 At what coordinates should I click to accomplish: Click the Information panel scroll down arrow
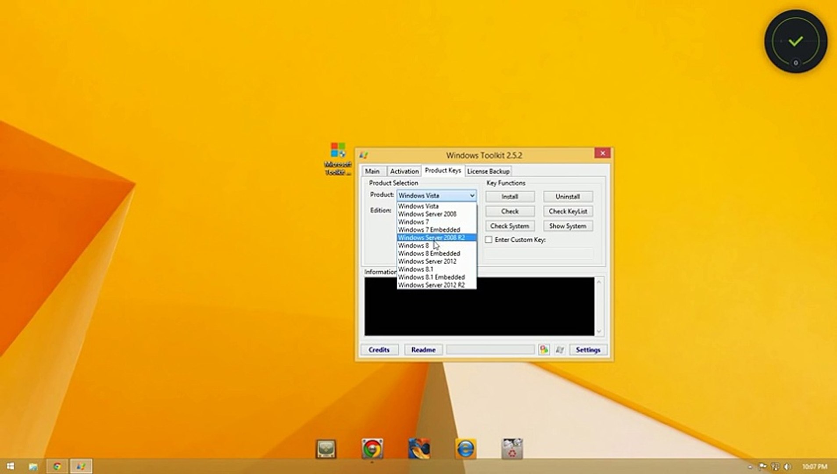(599, 331)
